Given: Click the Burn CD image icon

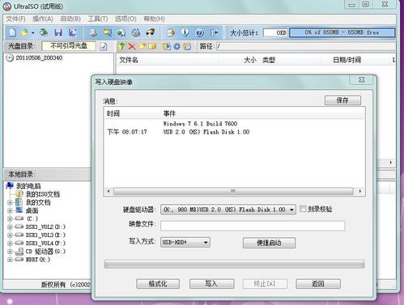Looking at the screenshot, I should pos(151,32).
